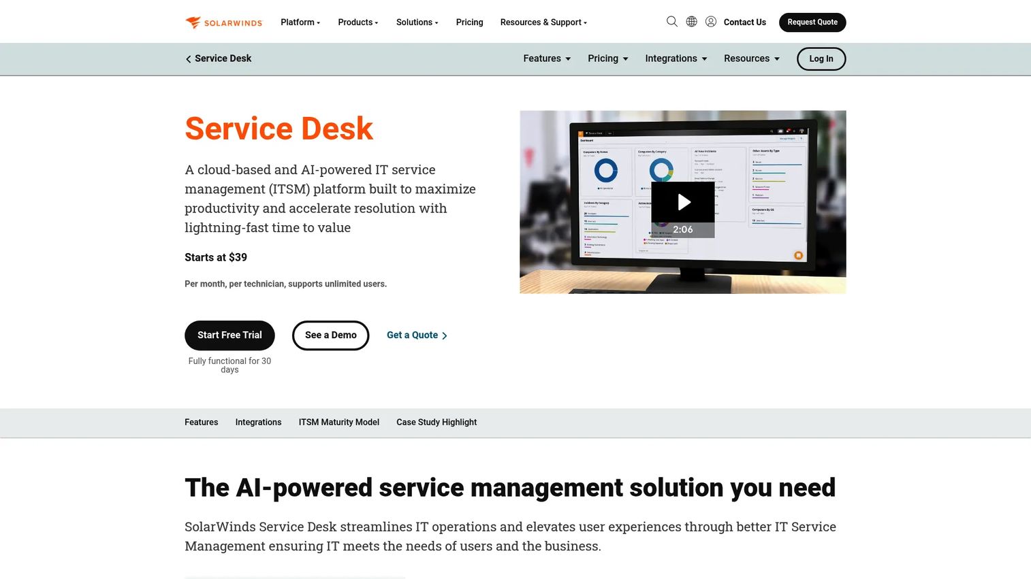Image resolution: width=1031 pixels, height=579 pixels.
Task: Click 'Per month, per technician' pricing note
Action: [x=285, y=284]
